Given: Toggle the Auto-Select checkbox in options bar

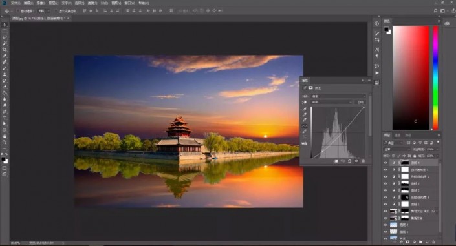Looking at the screenshot, I should 17,11.
